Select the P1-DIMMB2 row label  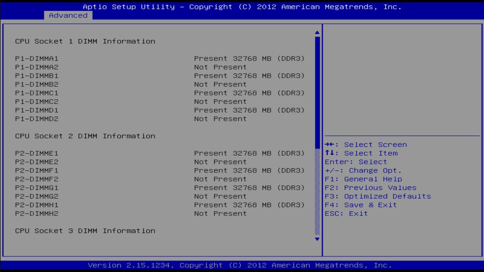click(x=37, y=84)
